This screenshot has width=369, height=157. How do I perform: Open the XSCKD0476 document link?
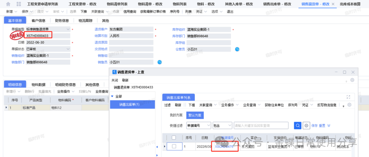click(224, 147)
